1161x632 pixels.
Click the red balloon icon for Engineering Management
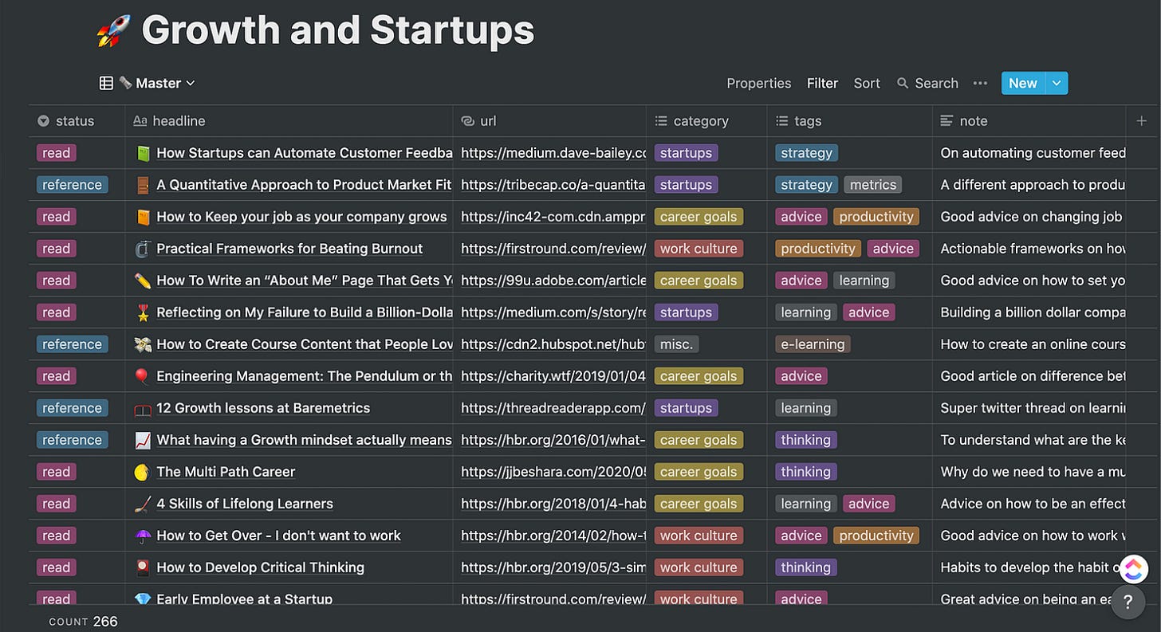(x=143, y=376)
